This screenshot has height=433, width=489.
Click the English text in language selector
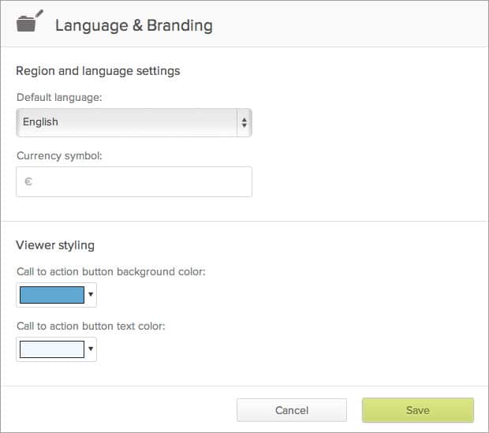(40, 122)
